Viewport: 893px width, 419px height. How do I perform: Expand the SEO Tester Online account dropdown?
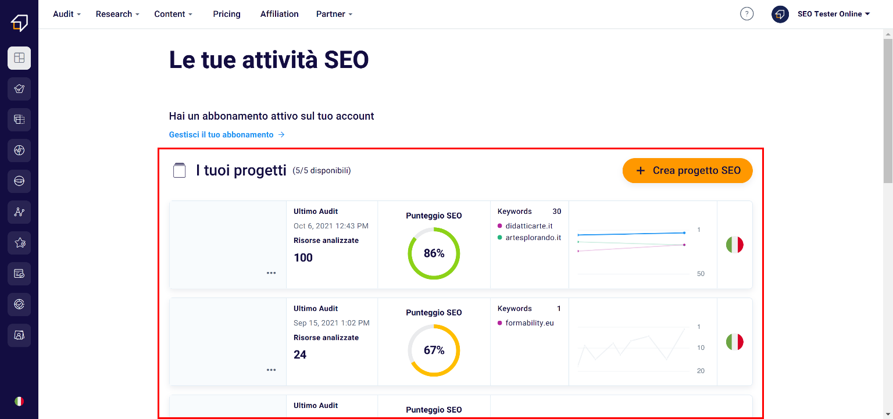[834, 14]
